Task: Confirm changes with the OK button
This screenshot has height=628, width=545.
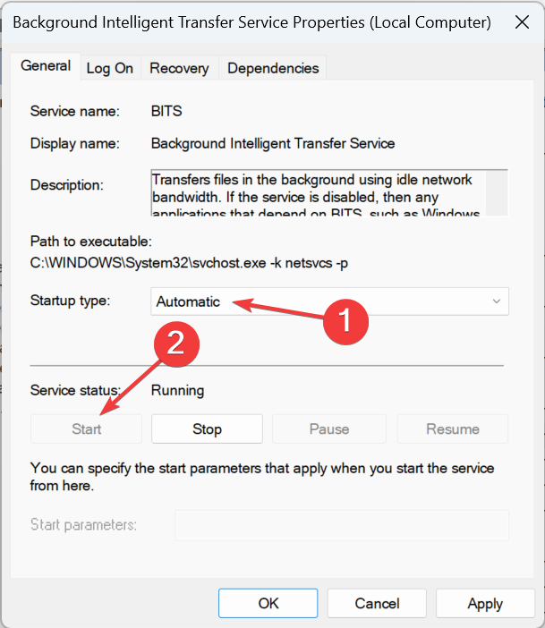Action: point(268,603)
